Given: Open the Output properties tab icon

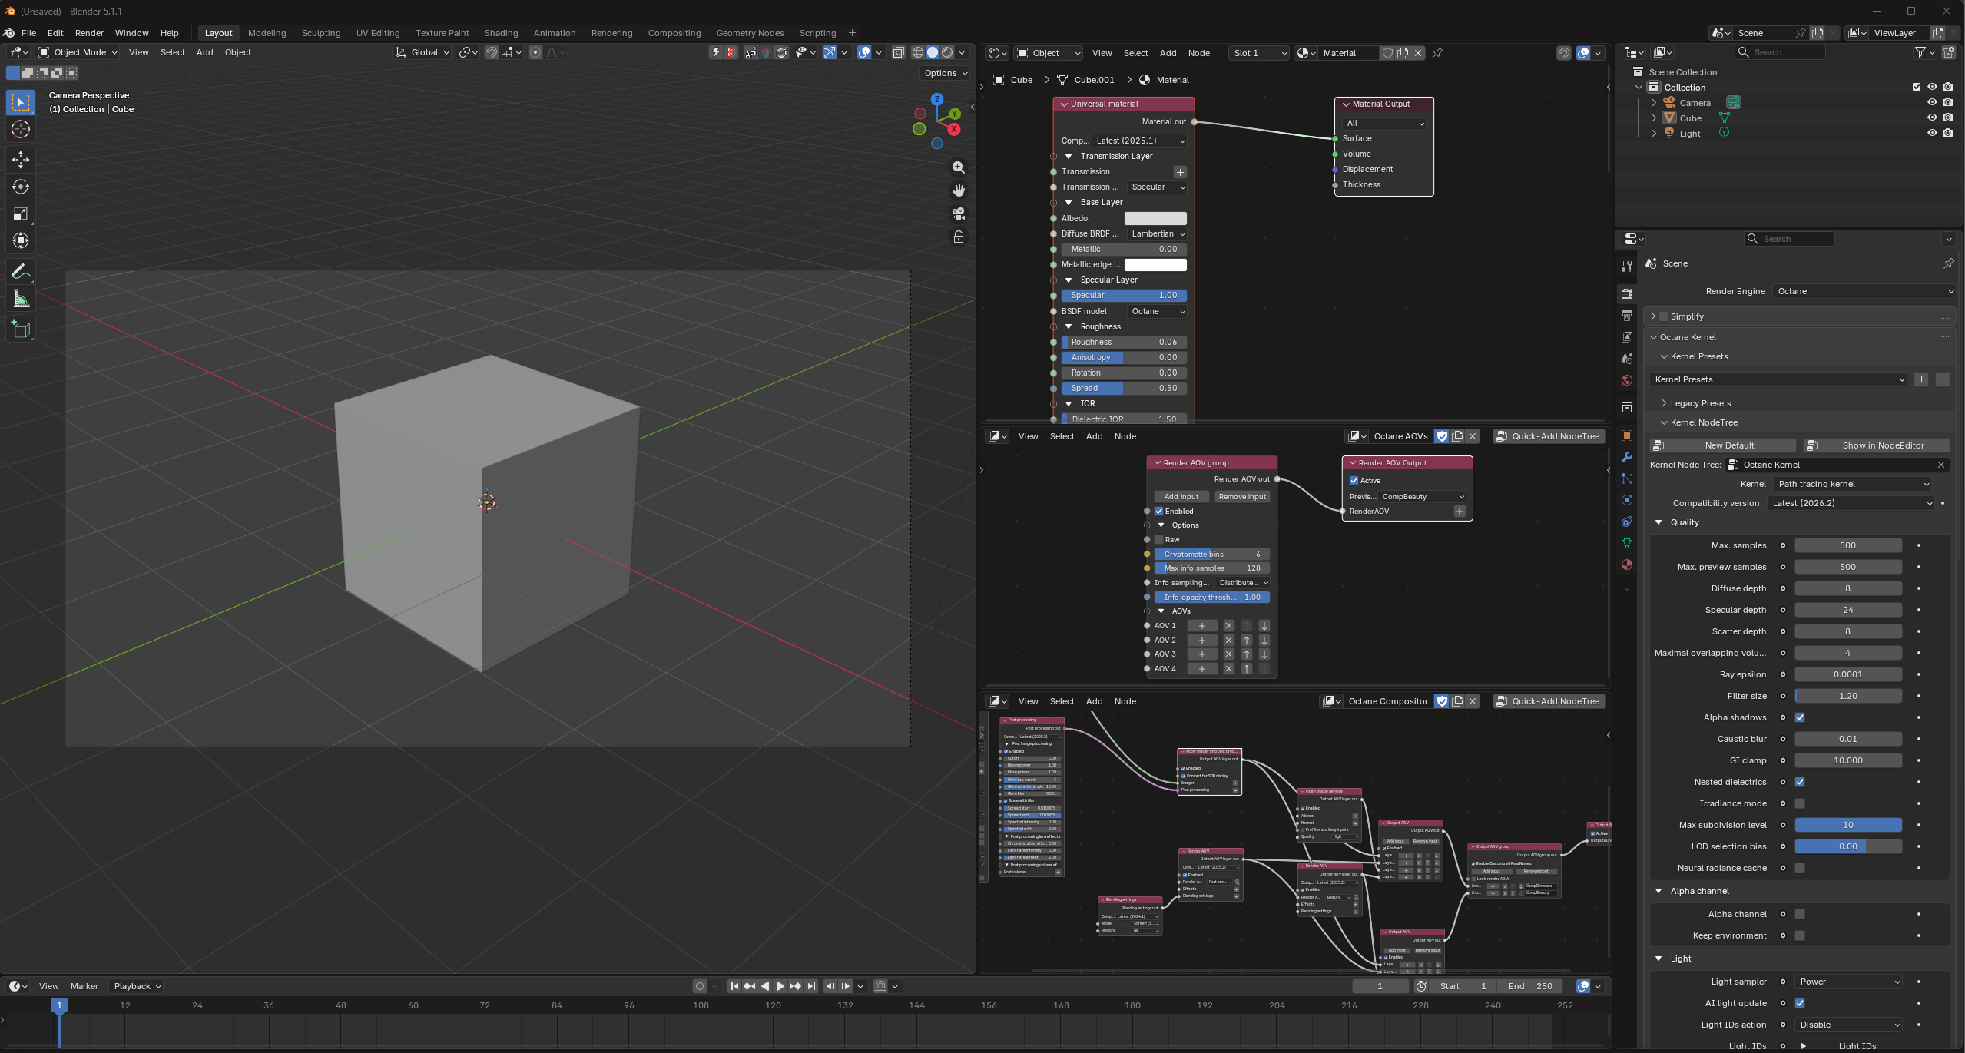Looking at the screenshot, I should (x=1626, y=316).
